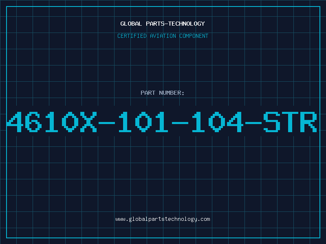Click the GLOBAL PARTS-TECHNOLOGY heading

pyautogui.click(x=163, y=24)
